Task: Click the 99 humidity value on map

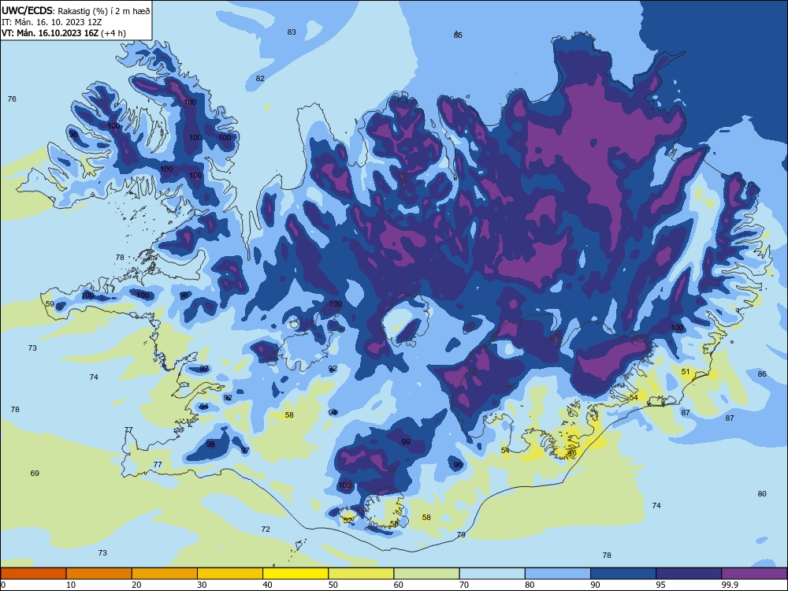Action: [x=406, y=442]
